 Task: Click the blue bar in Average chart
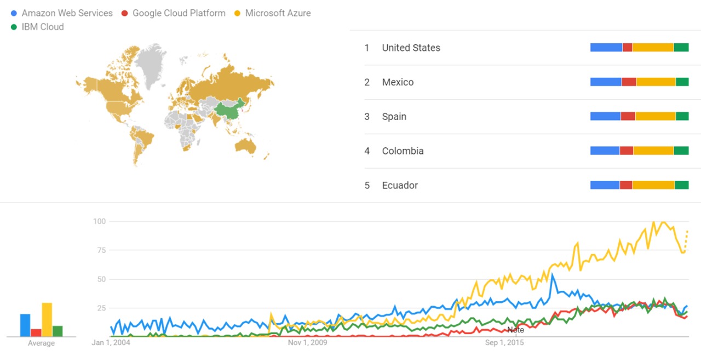tap(25, 325)
